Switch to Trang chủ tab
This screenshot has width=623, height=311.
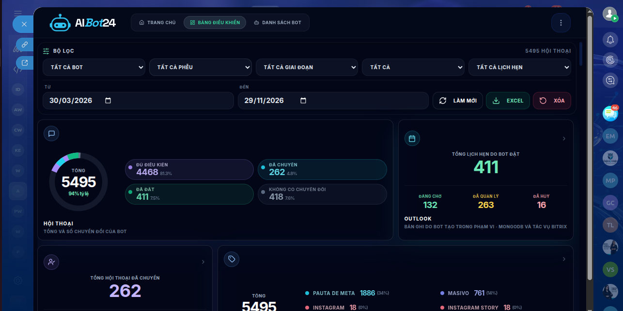(x=157, y=23)
